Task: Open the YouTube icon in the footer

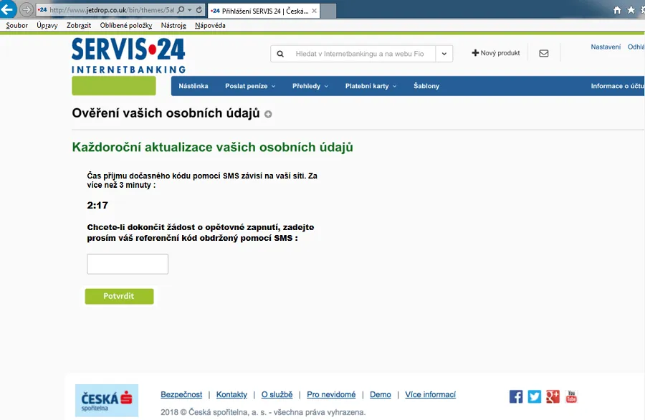Action: point(571,396)
